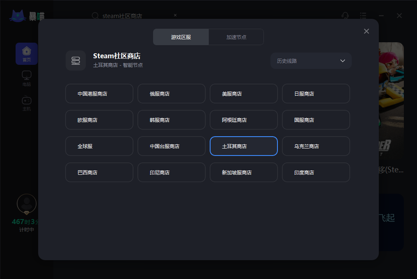This screenshot has height=279, width=417.
Task: Select the 游戏区服 tab
Action: [181, 37]
